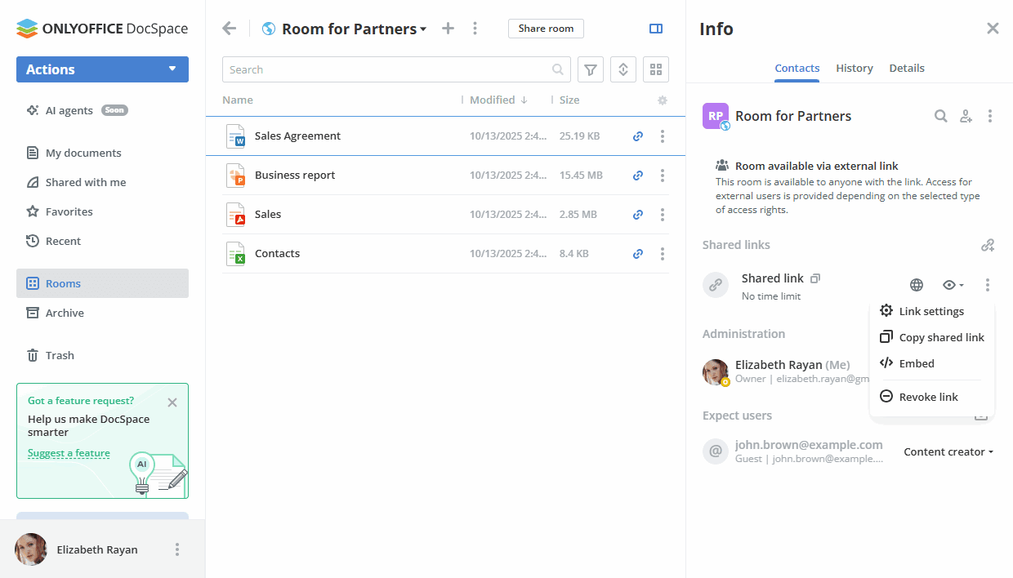Viewport: 1013px width, 578px height.
Task: Add new shared link icon
Action: click(x=988, y=245)
